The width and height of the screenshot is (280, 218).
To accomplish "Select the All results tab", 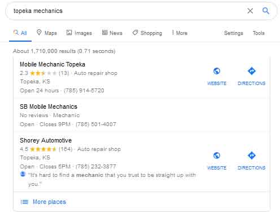I will (x=20, y=33).
